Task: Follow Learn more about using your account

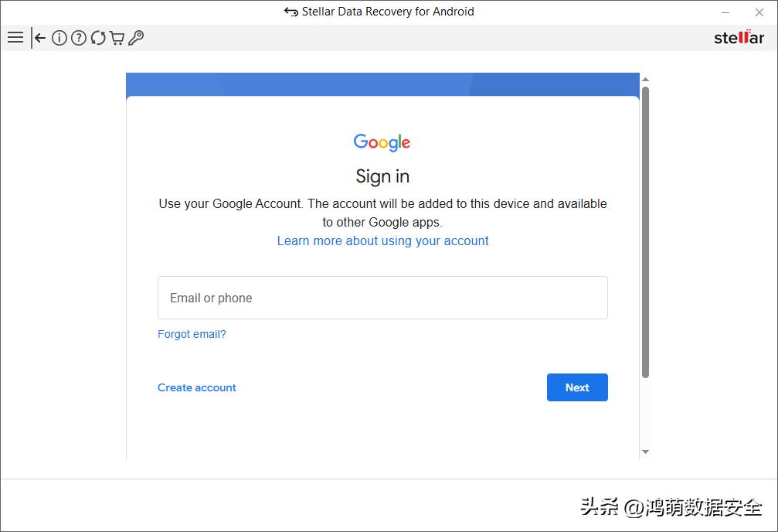Action: (382, 241)
